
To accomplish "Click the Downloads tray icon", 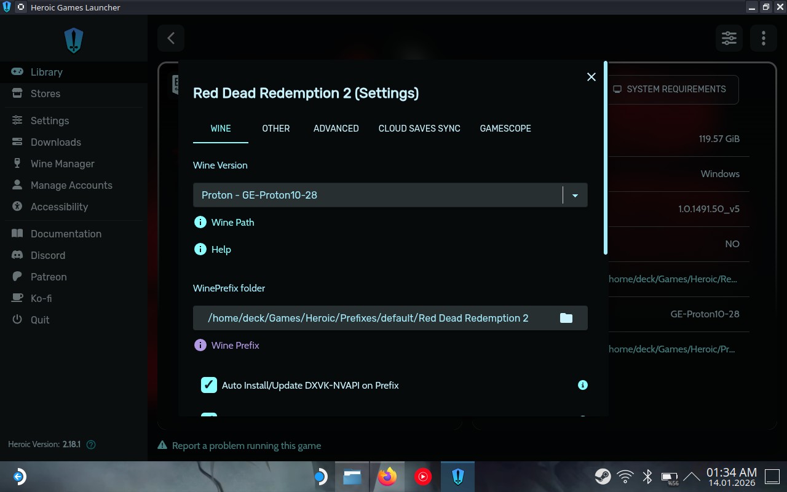I will pos(17,142).
